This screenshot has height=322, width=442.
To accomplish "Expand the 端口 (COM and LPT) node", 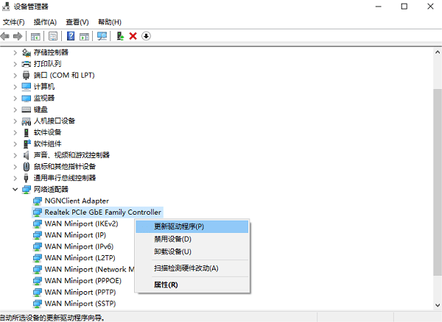I will (x=16, y=75).
